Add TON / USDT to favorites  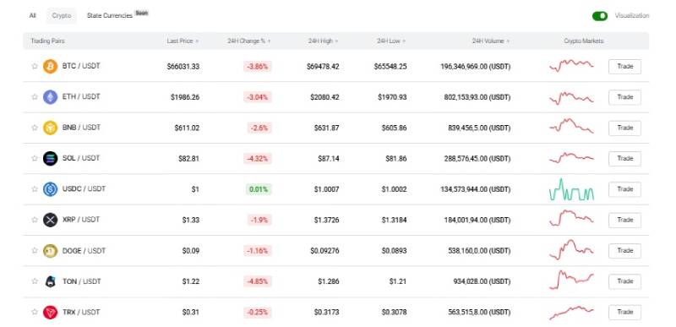tap(35, 281)
